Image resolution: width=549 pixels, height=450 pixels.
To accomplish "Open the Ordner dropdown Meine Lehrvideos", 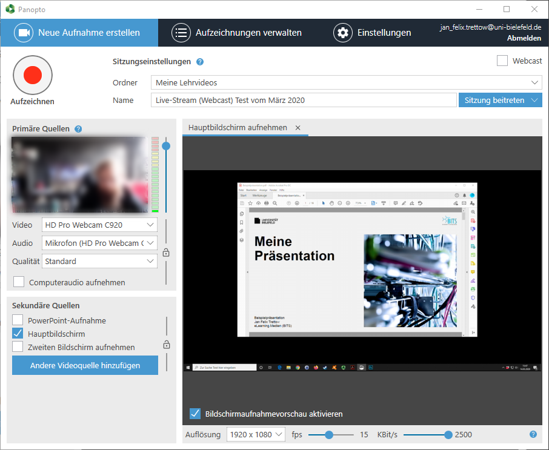I will coord(346,82).
